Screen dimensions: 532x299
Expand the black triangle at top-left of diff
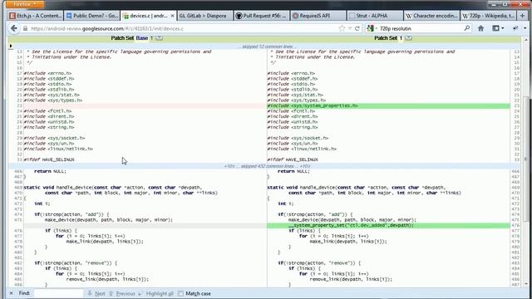tap(11, 46)
